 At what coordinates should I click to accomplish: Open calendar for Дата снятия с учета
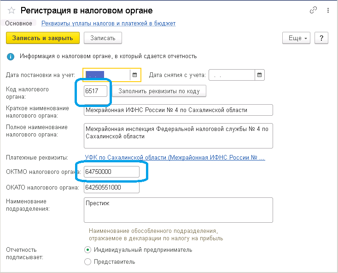[x=260, y=75]
